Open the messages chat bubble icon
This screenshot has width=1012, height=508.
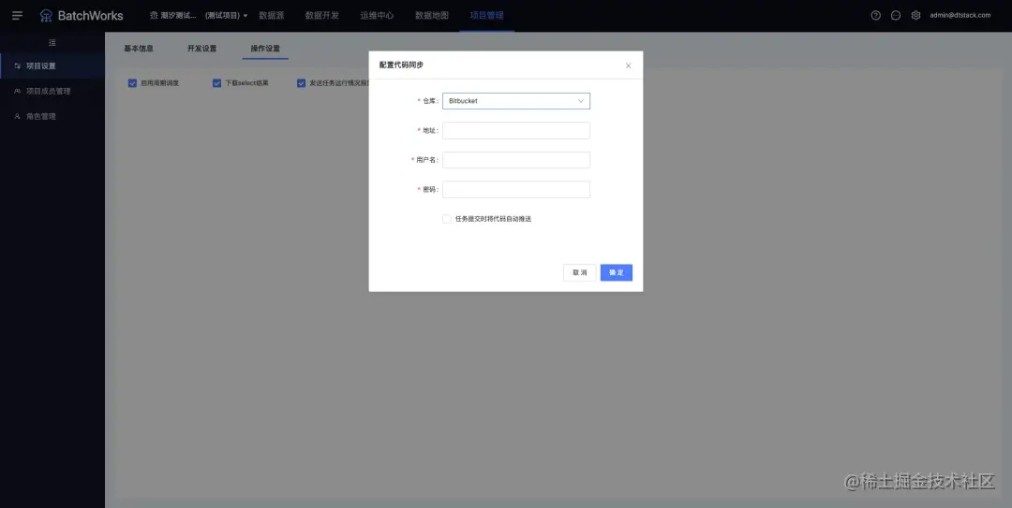pos(896,16)
